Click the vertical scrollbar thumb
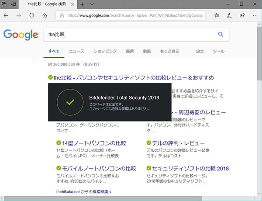The image size is (262, 201). click(259, 54)
